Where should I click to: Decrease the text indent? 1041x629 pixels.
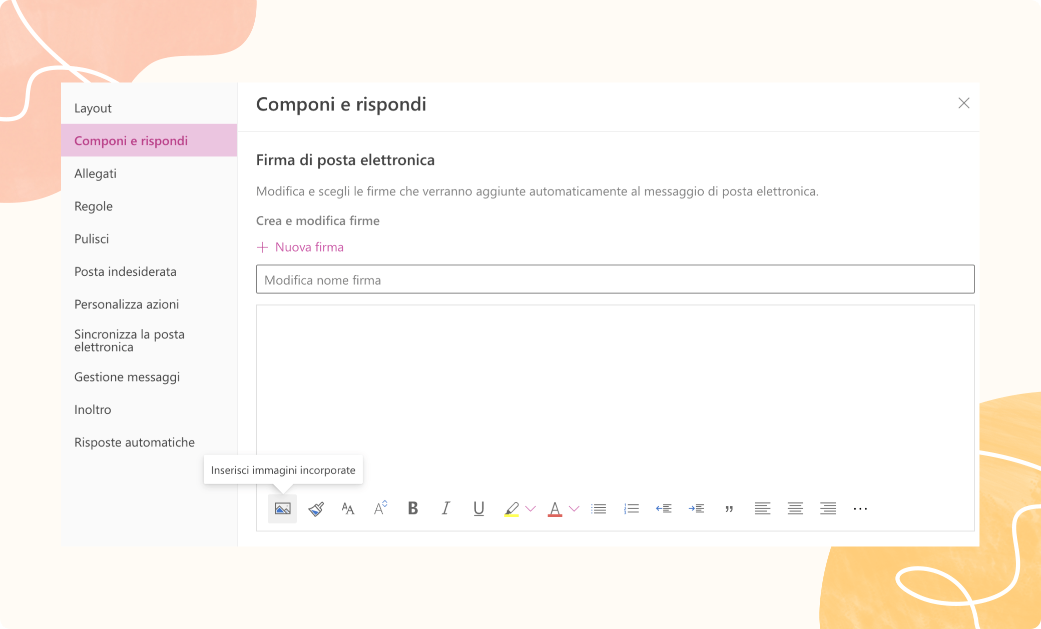[x=663, y=508]
